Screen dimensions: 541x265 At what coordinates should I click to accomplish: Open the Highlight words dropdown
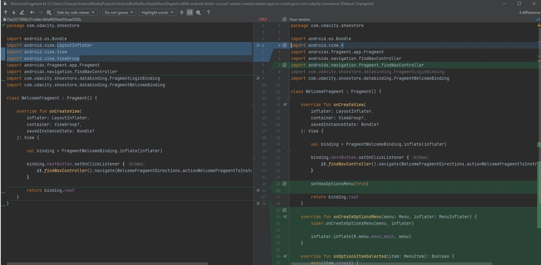[158, 12]
